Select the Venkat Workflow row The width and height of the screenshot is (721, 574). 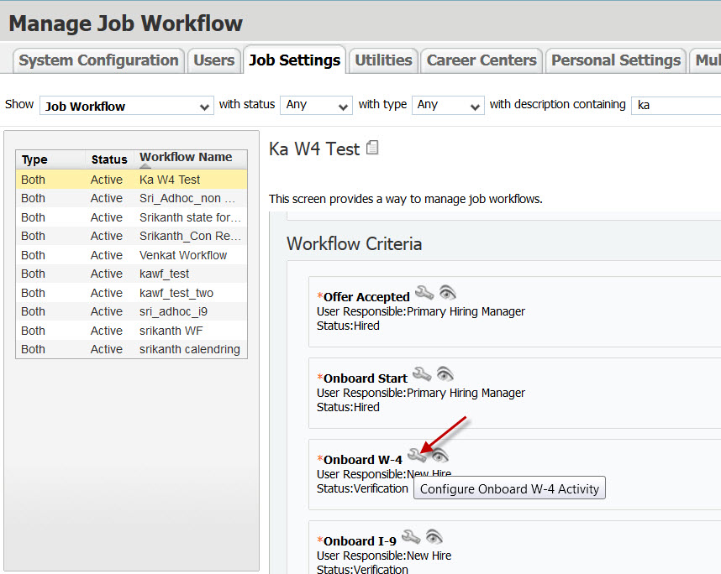(183, 255)
